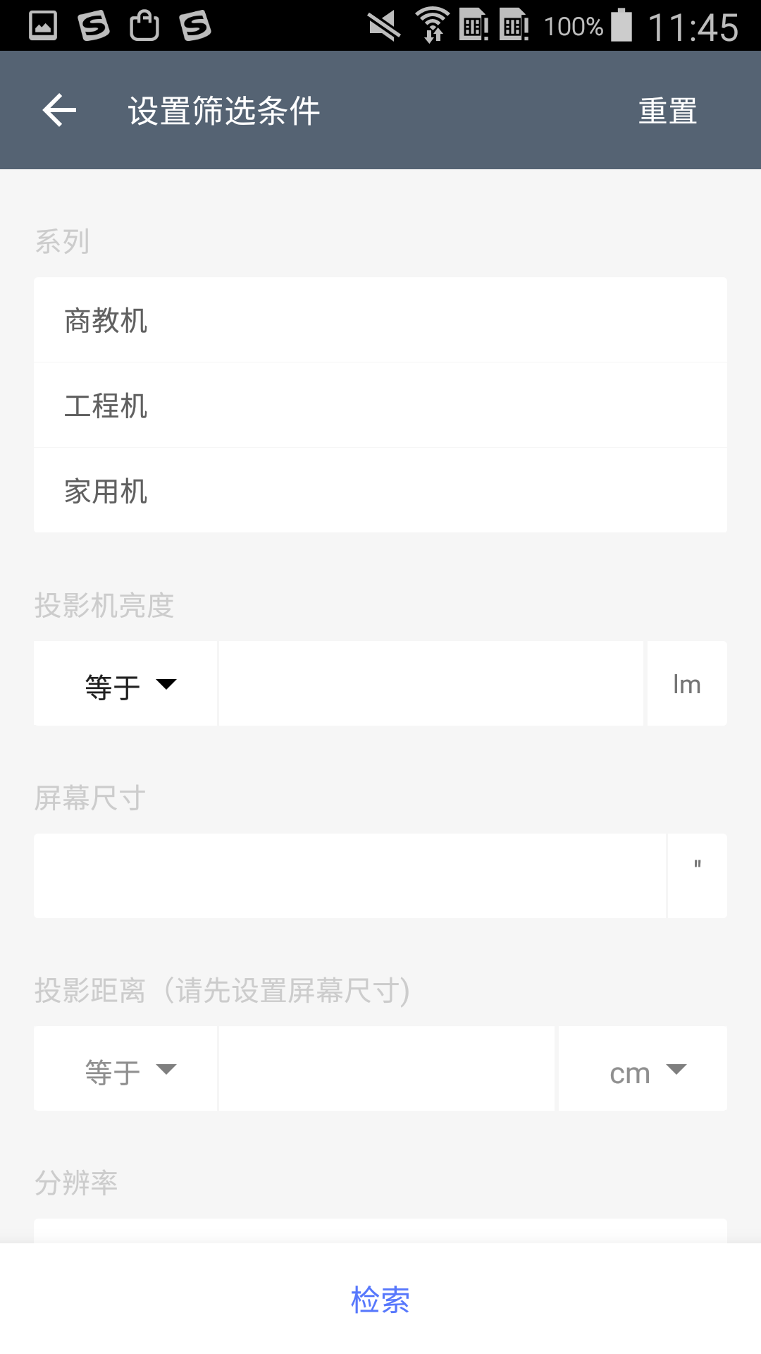Tap the Wi-Fi status icon

pyautogui.click(x=433, y=26)
